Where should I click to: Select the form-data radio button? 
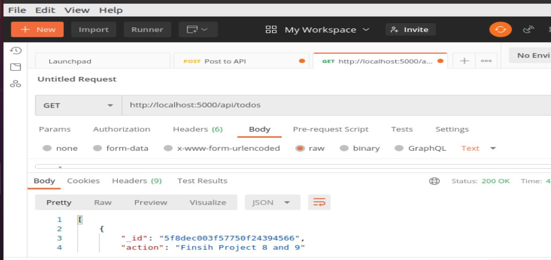(x=98, y=148)
